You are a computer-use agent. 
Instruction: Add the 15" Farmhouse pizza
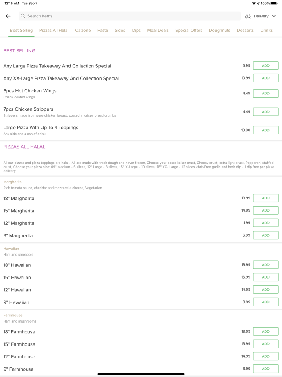(265, 344)
